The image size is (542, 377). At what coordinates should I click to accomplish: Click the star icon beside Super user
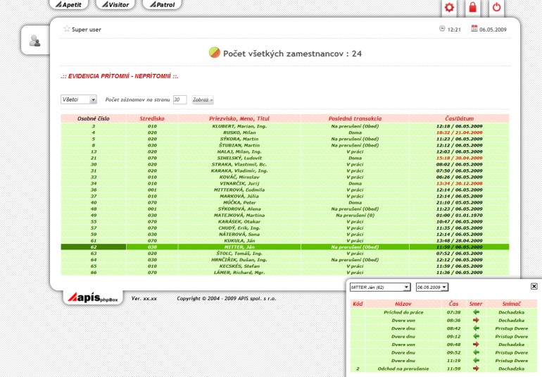coord(67,30)
